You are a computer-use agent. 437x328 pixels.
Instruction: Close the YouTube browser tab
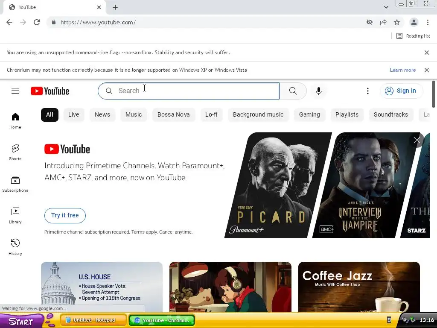click(99, 8)
